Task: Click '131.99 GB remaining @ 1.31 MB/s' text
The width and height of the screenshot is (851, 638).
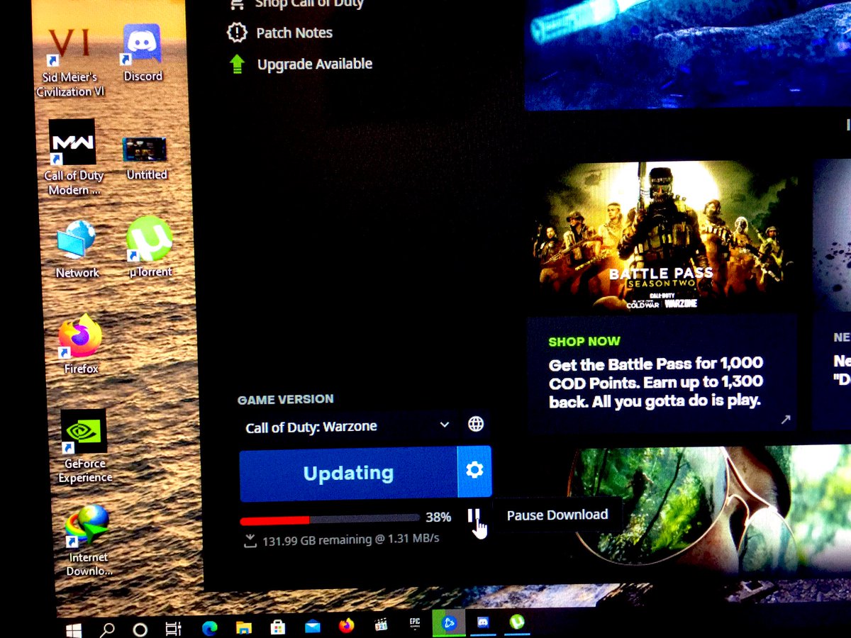Action: click(x=351, y=539)
